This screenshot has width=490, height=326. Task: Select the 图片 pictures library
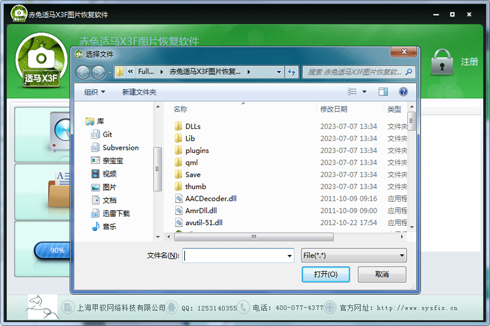104,187
